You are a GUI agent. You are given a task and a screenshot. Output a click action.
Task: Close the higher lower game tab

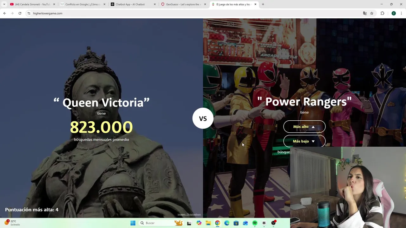pos(255,4)
